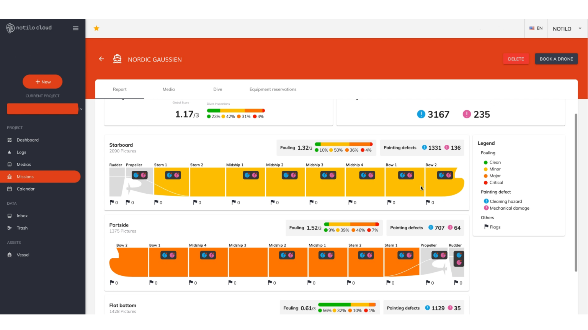Click the BOOK A DRONE button
The image size is (588, 330).
(556, 59)
